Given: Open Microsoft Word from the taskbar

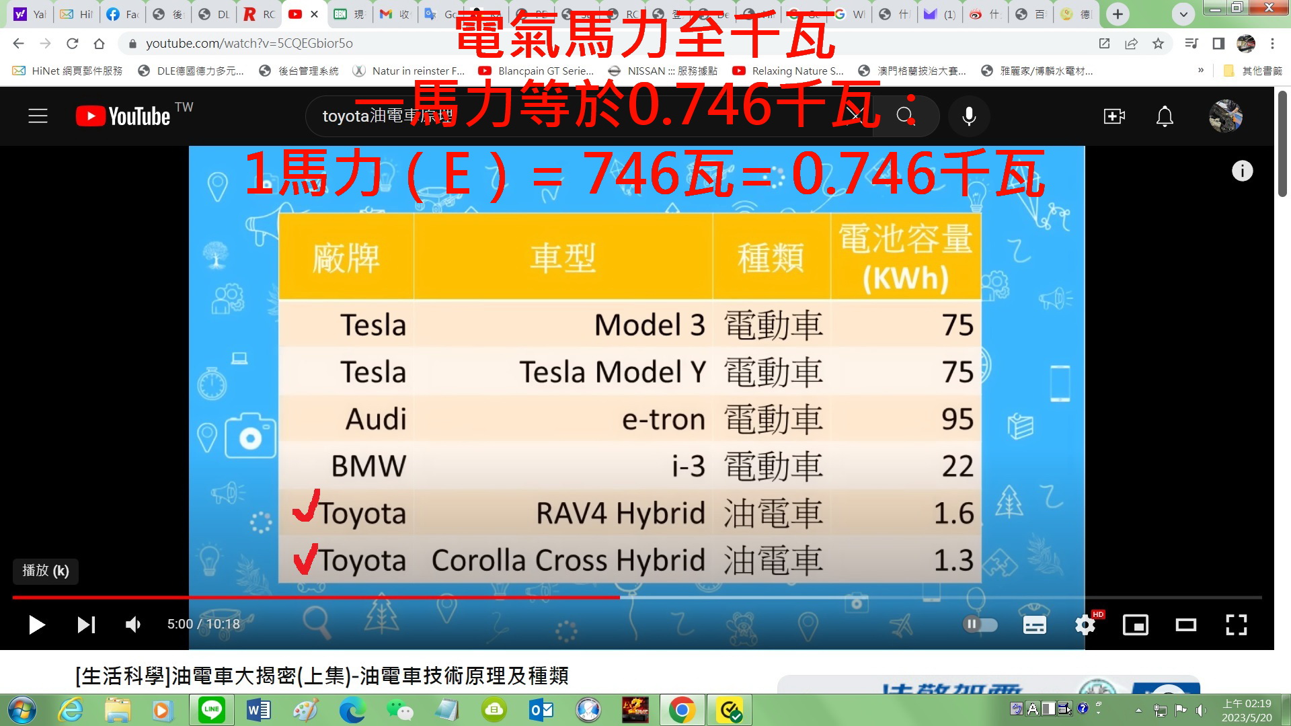Looking at the screenshot, I should coord(259,710).
